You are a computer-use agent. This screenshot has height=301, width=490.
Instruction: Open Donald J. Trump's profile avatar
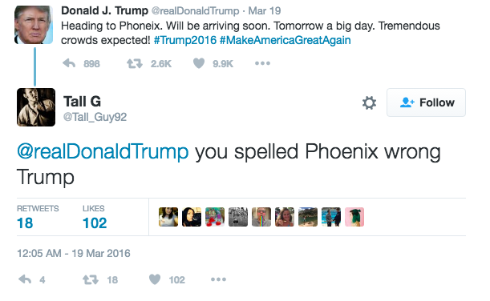34,25
